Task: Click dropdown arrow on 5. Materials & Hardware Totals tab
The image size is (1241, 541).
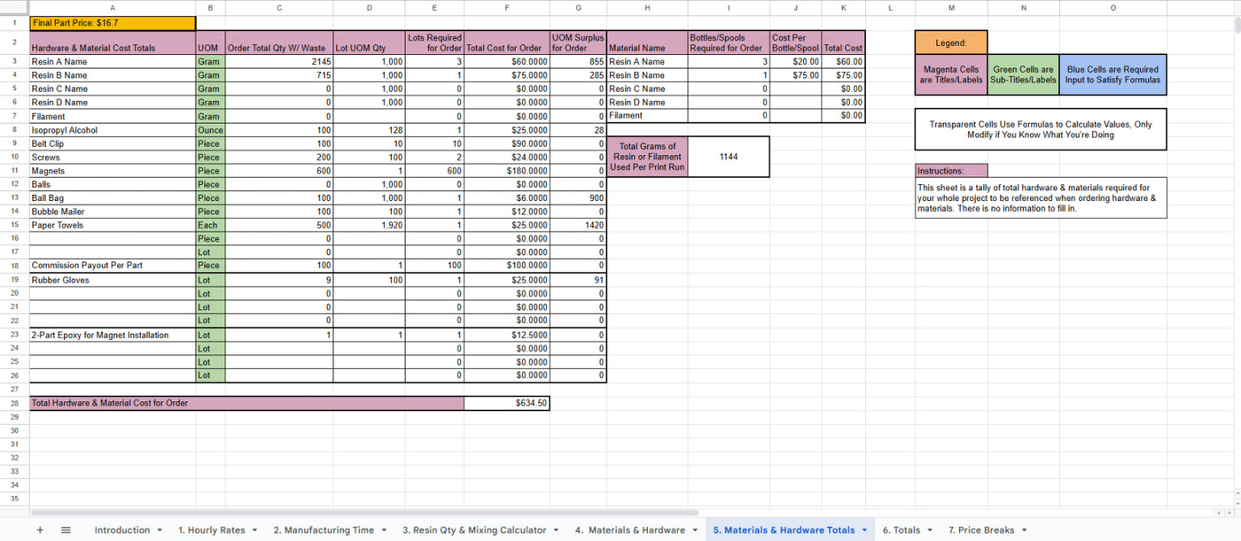Action: point(864,530)
